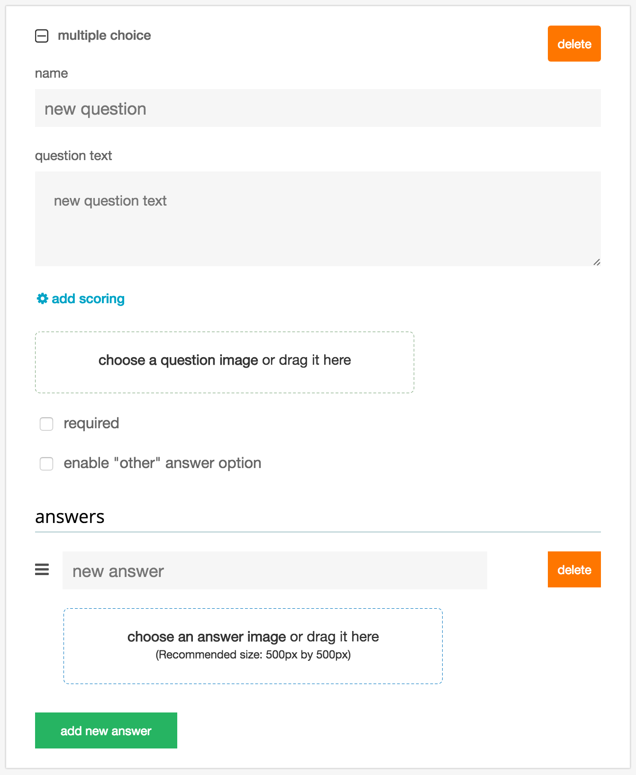Click the textarea resize grip corner

[x=597, y=262]
